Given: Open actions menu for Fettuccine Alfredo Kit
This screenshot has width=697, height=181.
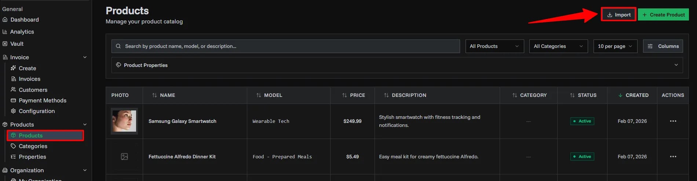Looking at the screenshot, I should pyautogui.click(x=673, y=157).
